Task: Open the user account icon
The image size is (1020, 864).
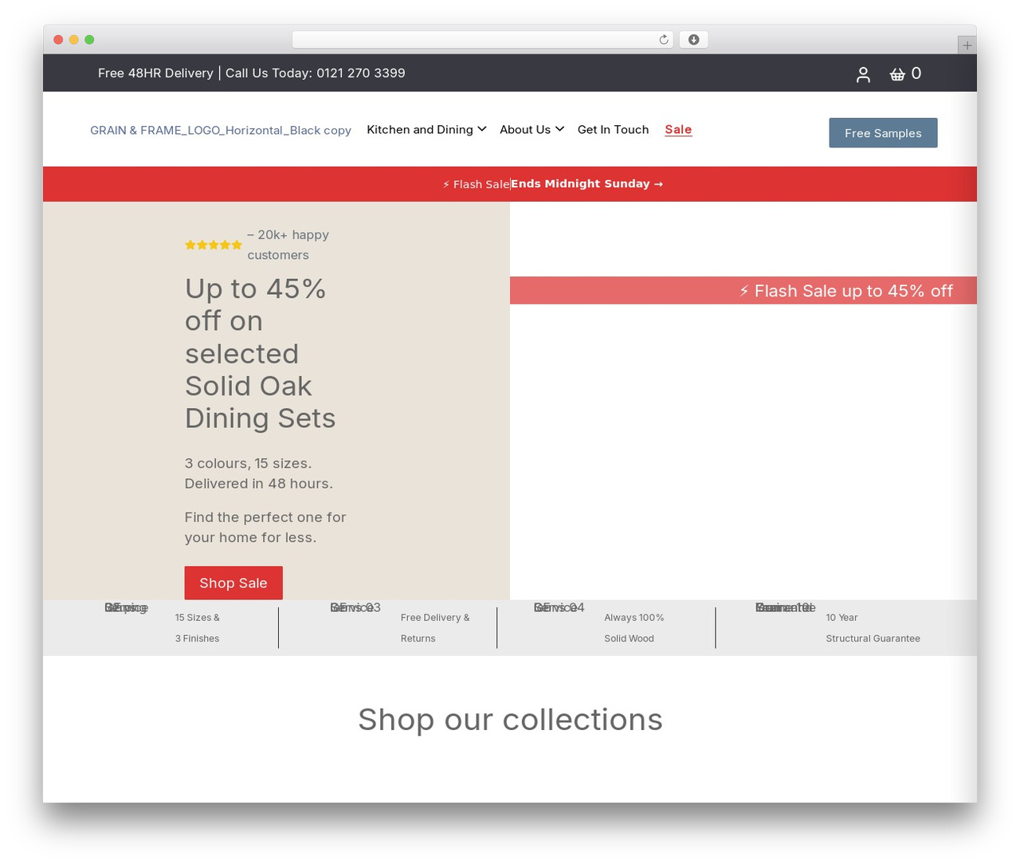Action: coord(863,74)
